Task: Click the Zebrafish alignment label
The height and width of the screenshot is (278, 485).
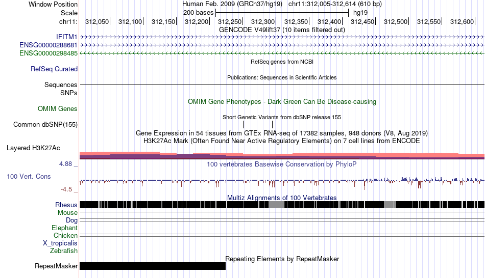Action: [64, 251]
